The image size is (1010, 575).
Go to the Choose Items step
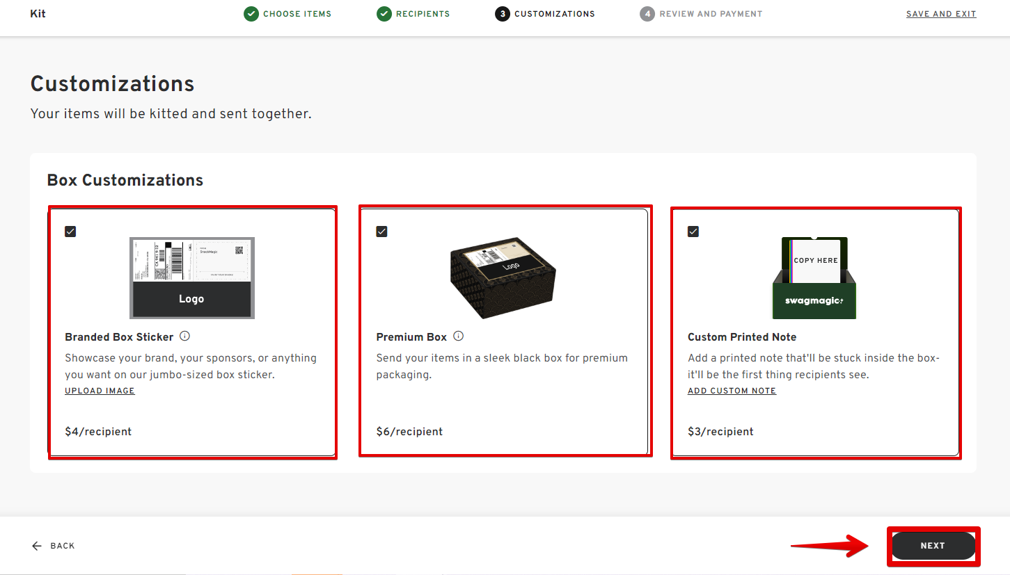[x=297, y=14]
